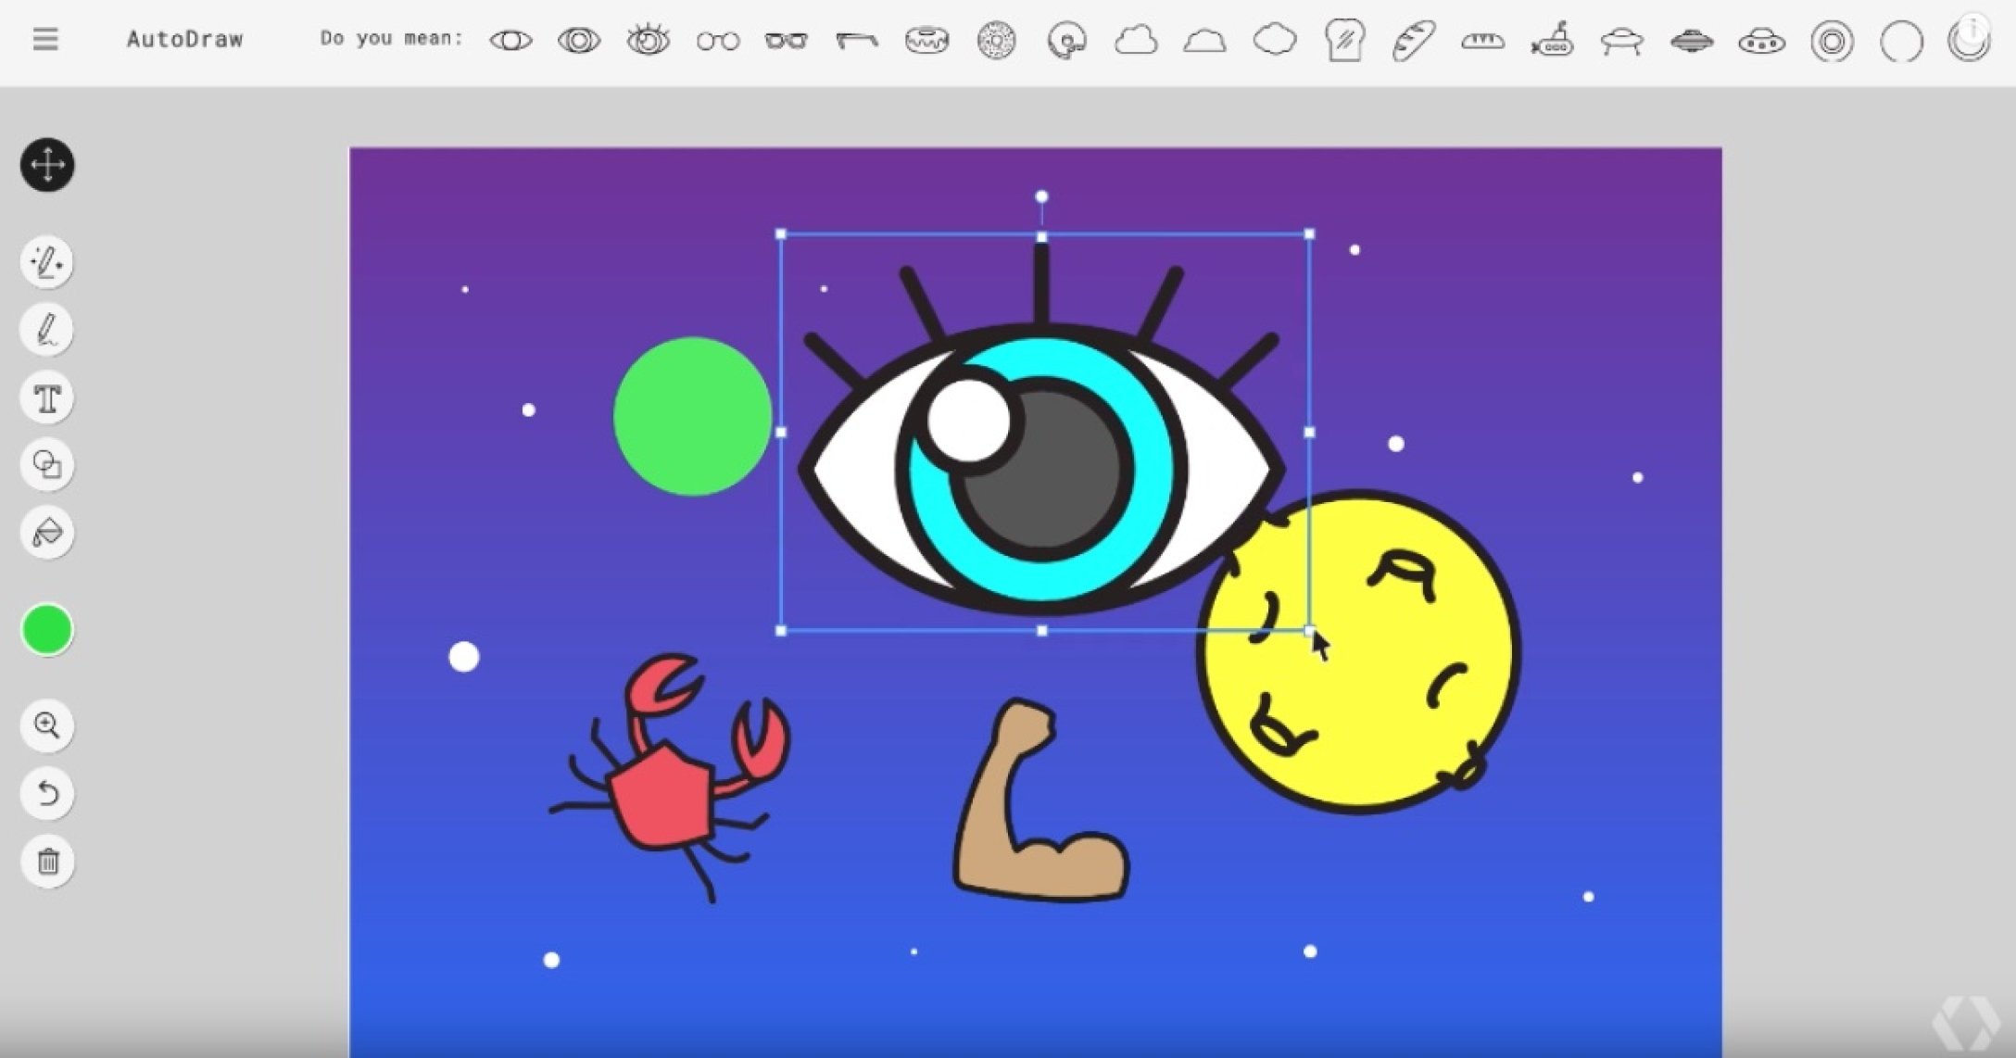
Task: Open the green color picker swatch
Action: (47, 630)
